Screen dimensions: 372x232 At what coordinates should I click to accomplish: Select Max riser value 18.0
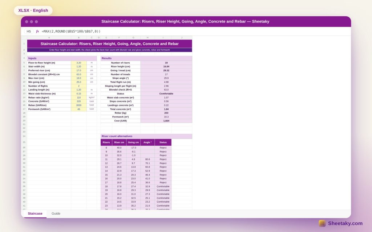79,78
